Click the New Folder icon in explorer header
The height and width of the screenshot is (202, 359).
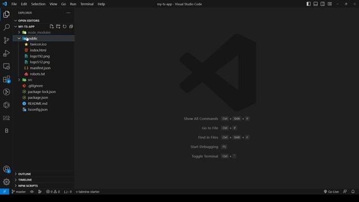58,26
